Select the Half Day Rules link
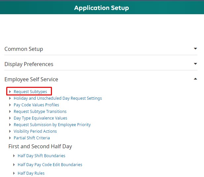 point(31,173)
